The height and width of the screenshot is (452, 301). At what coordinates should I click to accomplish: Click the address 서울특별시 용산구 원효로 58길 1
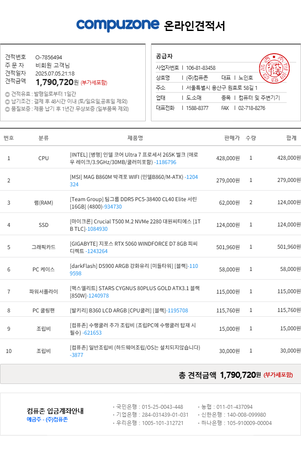pyautogui.click(x=222, y=88)
